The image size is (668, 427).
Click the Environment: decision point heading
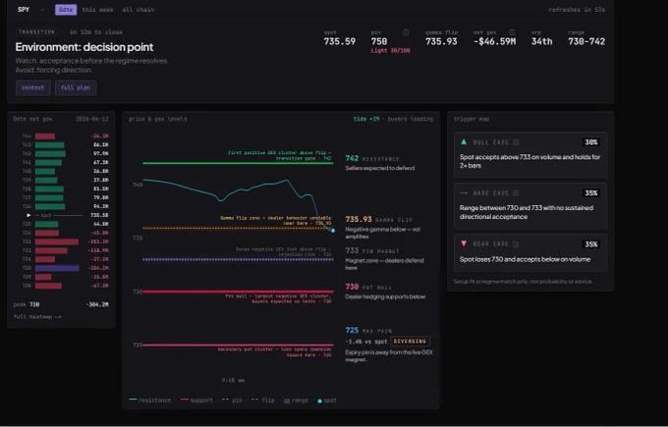tap(84, 47)
